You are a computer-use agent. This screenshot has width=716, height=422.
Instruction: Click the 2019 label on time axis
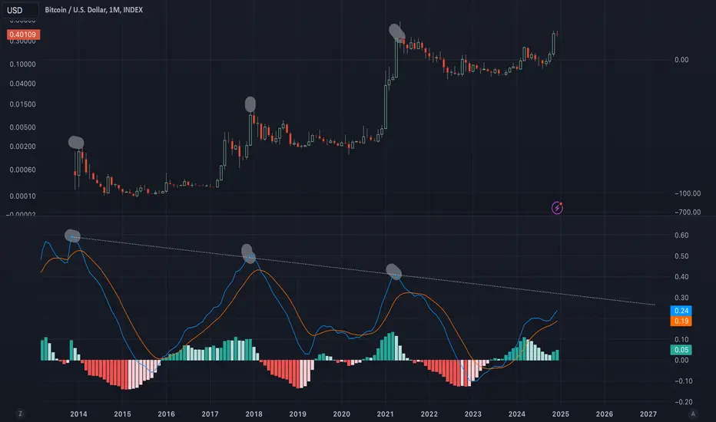pyautogui.click(x=298, y=414)
